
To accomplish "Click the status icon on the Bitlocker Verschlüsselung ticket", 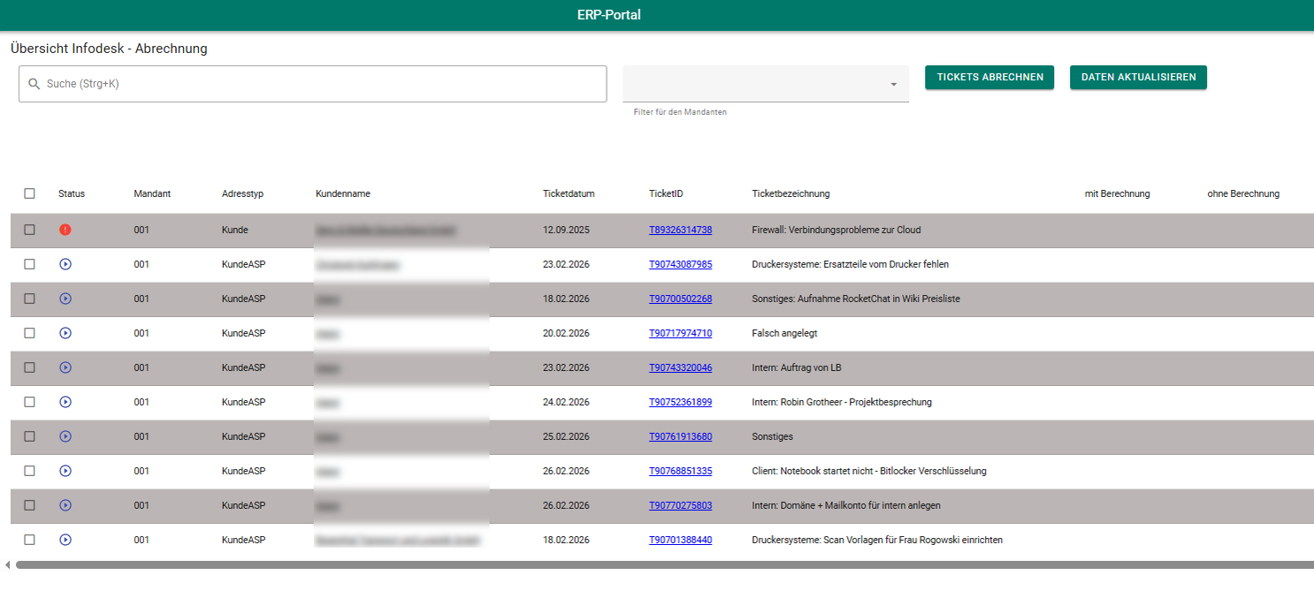I will 65,471.
